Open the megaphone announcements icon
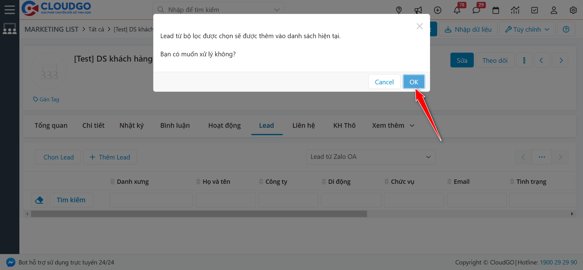 tap(418, 10)
